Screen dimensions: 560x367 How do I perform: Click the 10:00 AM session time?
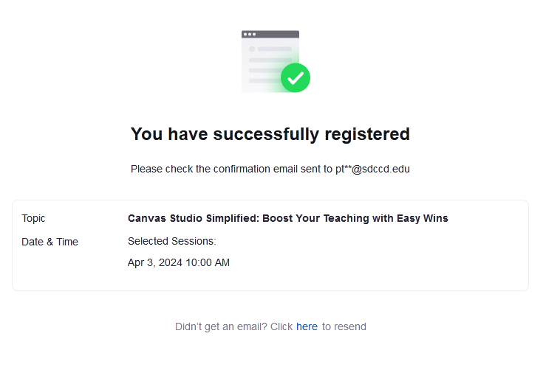[x=211, y=262]
